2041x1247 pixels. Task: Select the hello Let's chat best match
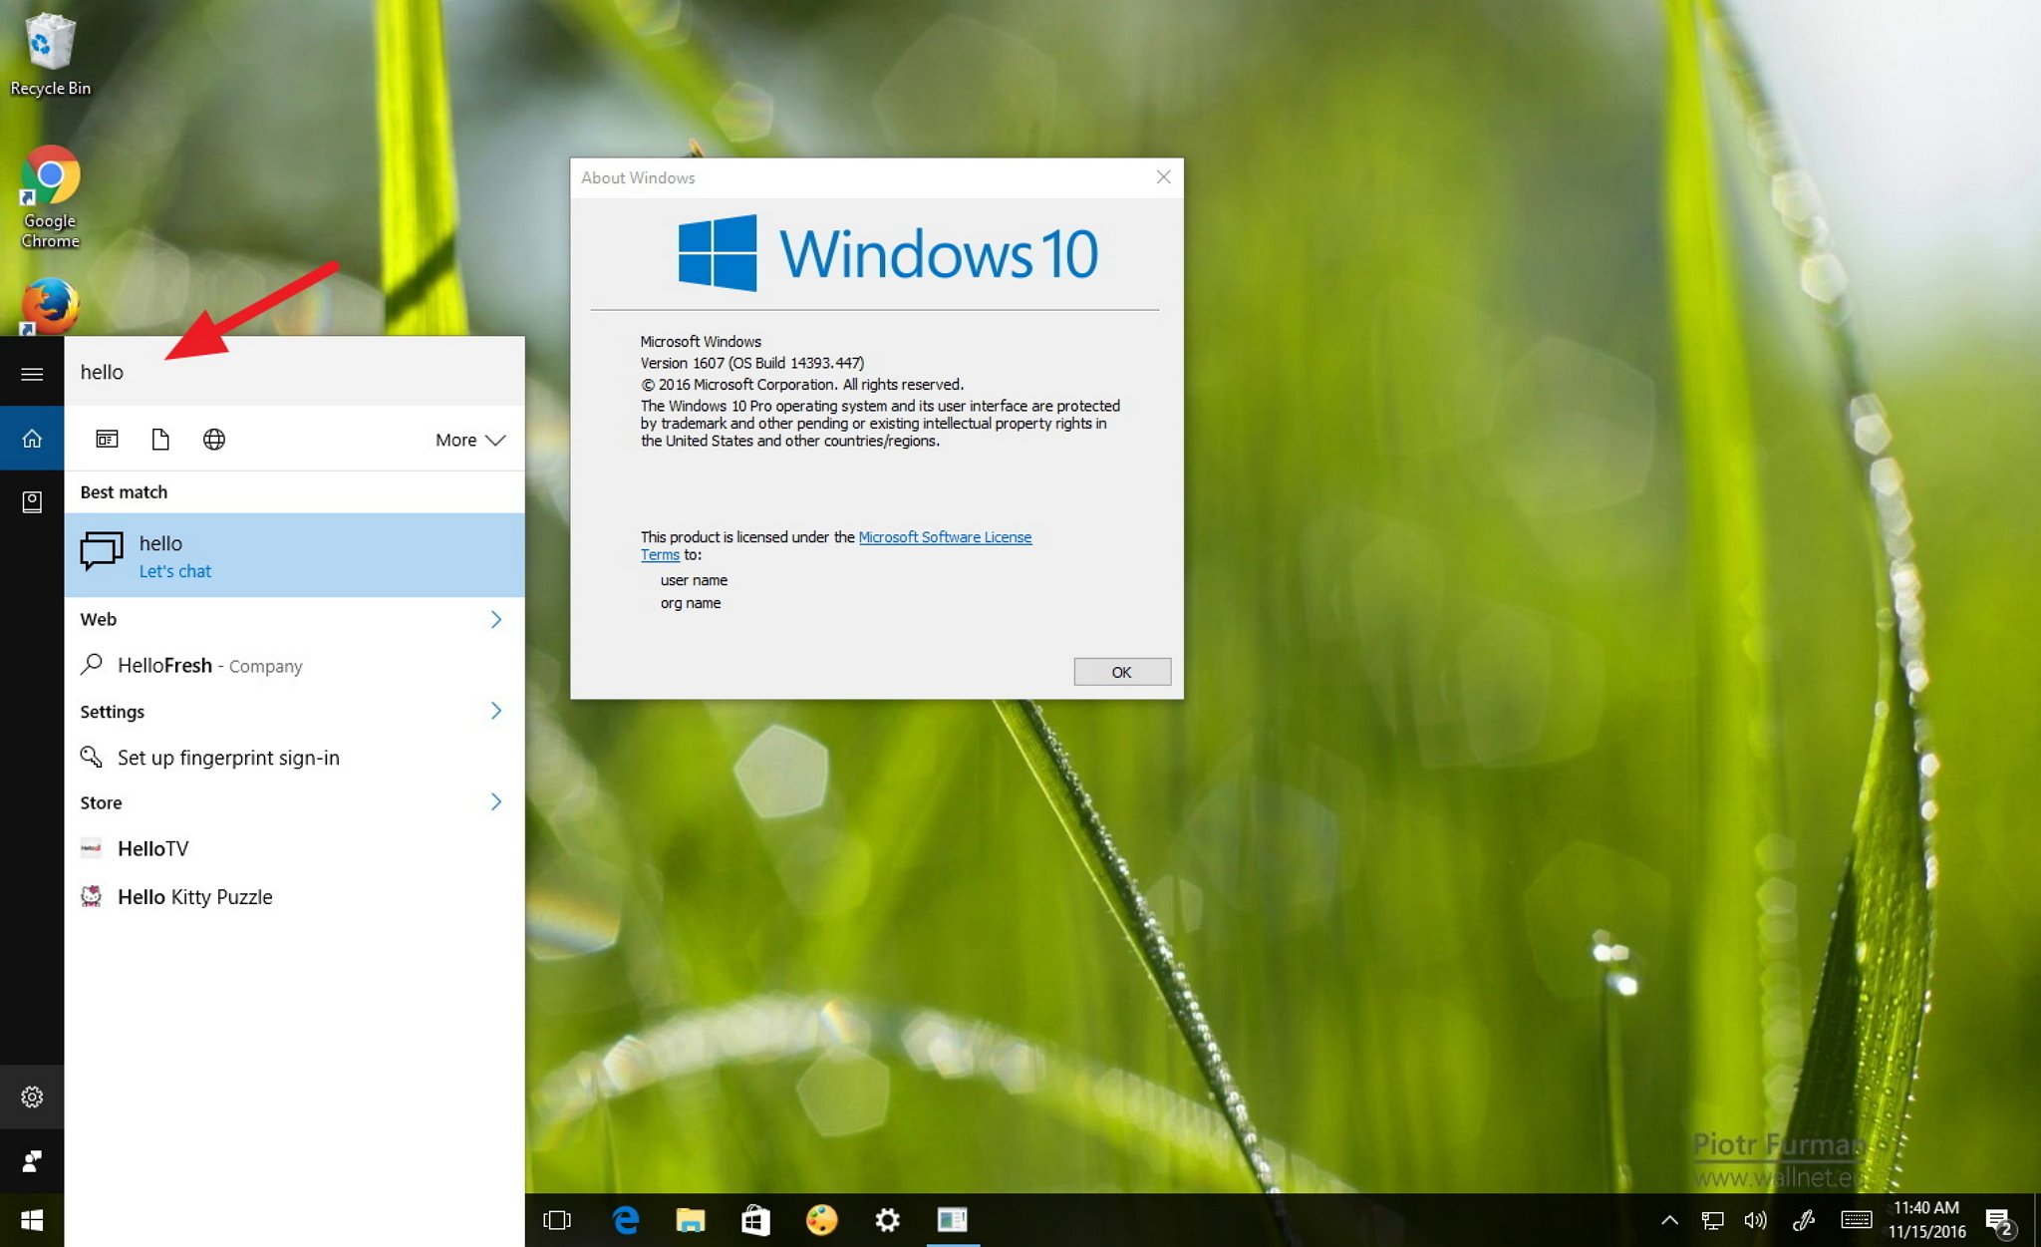coord(294,555)
